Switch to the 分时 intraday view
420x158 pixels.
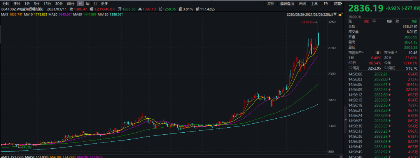[5, 4]
